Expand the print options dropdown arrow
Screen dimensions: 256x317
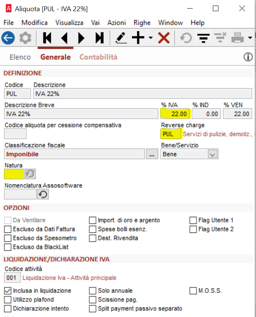pos(250,38)
